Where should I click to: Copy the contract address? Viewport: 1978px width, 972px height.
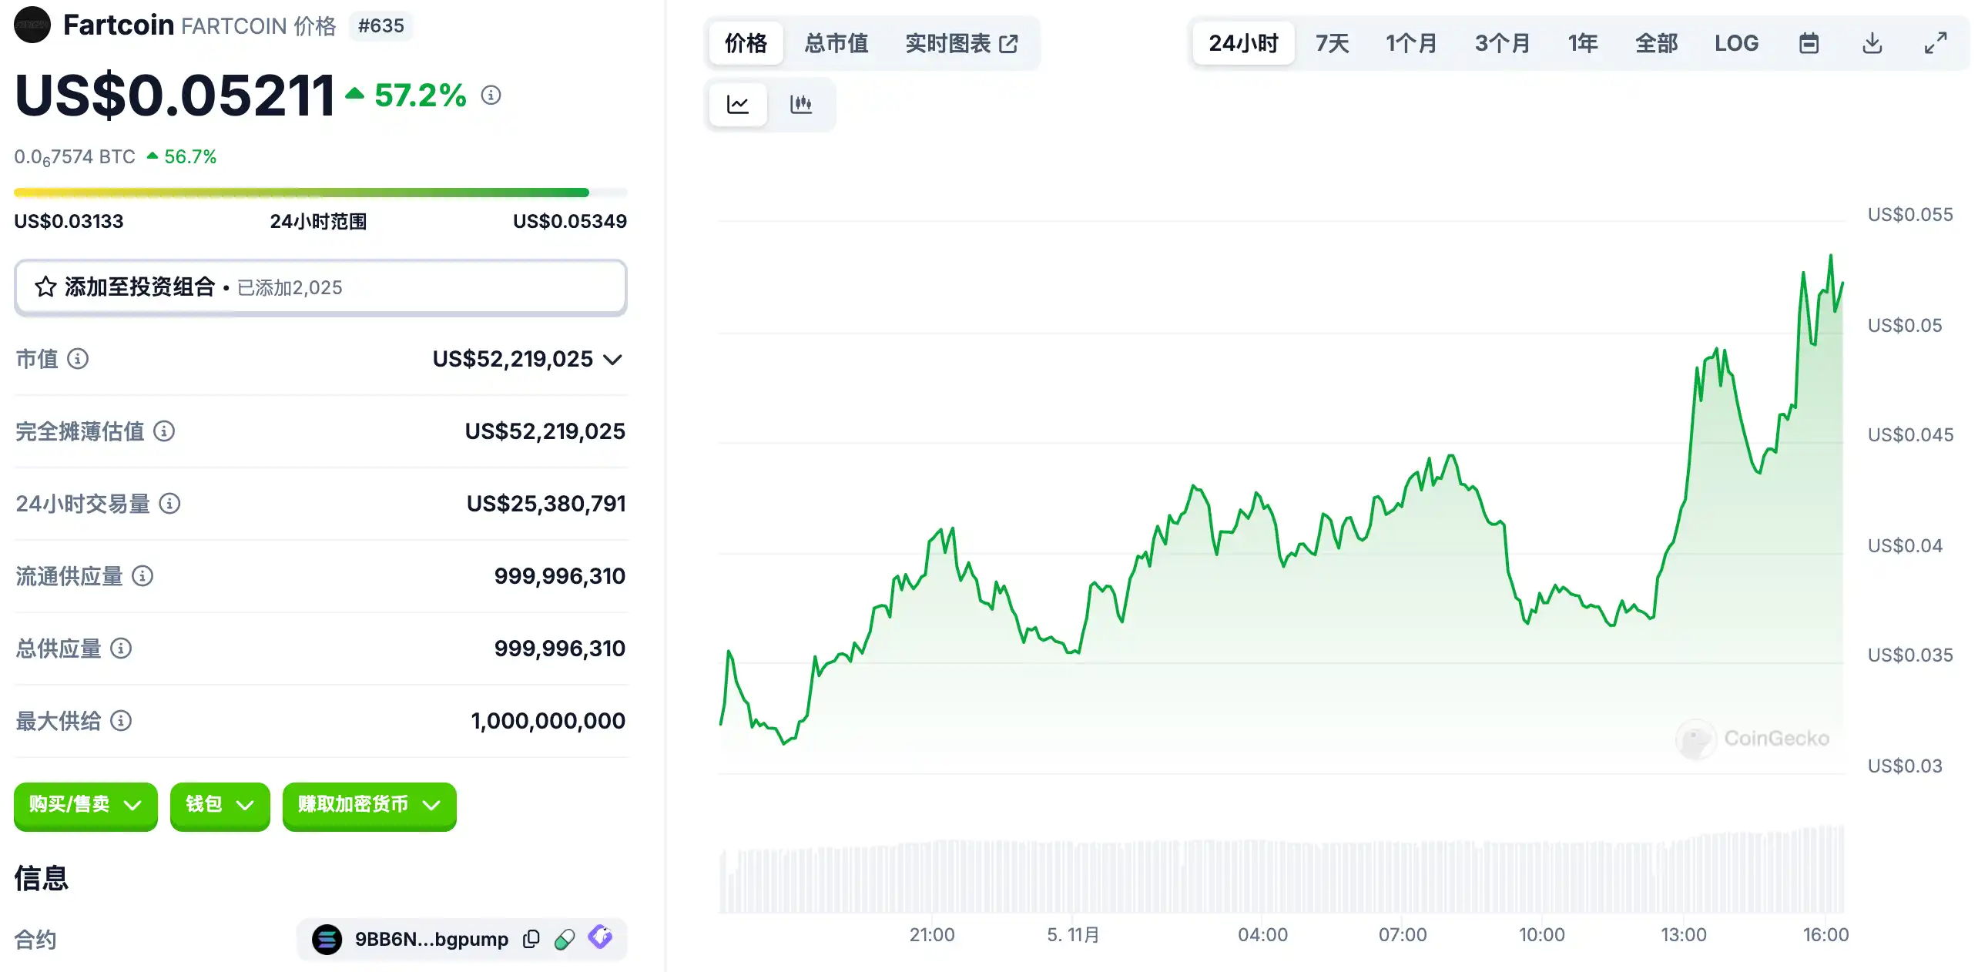coord(531,939)
